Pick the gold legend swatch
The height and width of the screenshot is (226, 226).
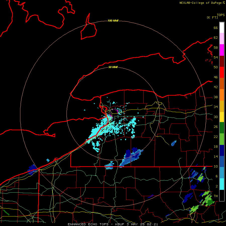(222, 106)
